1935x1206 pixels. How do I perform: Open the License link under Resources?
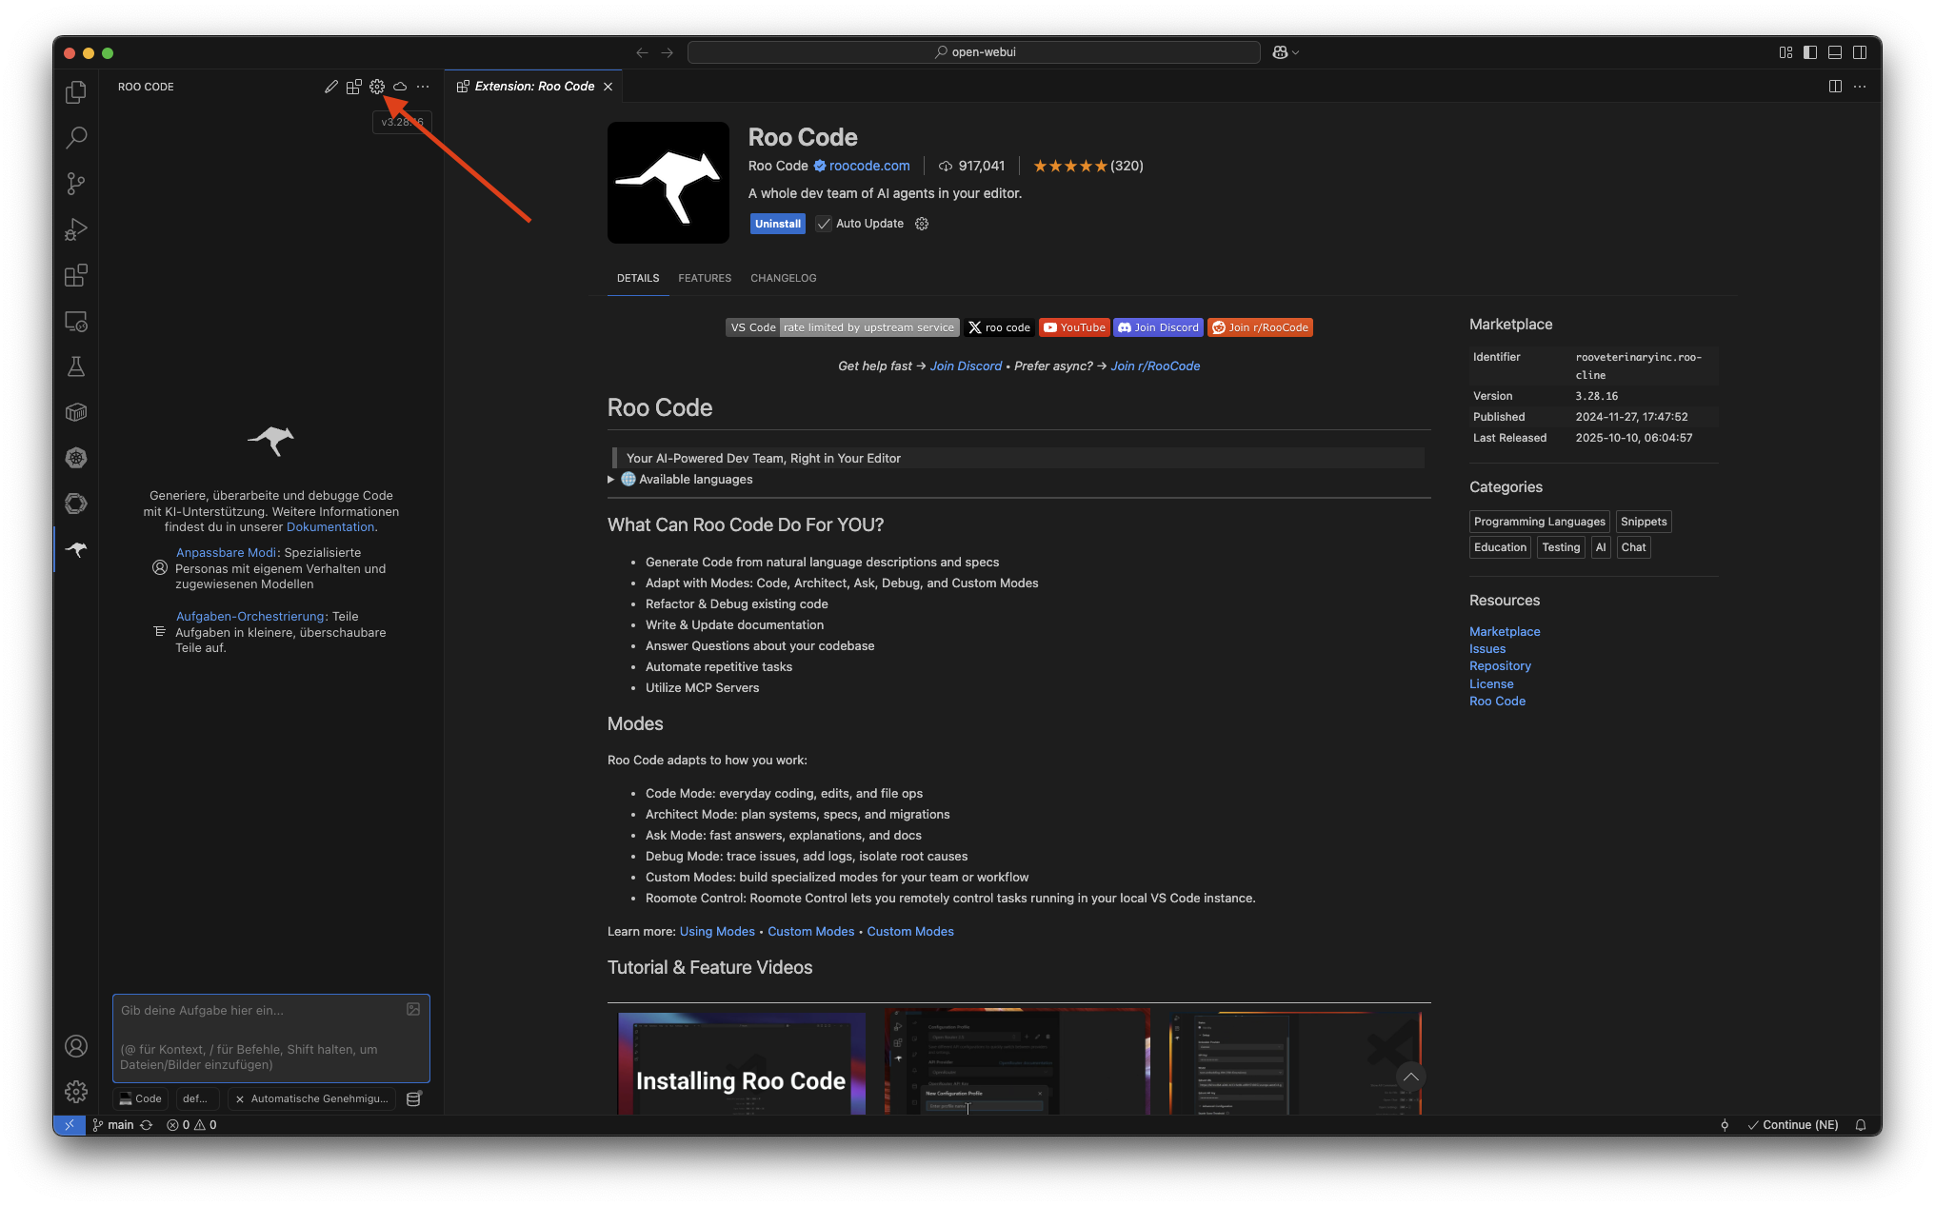(x=1491, y=684)
